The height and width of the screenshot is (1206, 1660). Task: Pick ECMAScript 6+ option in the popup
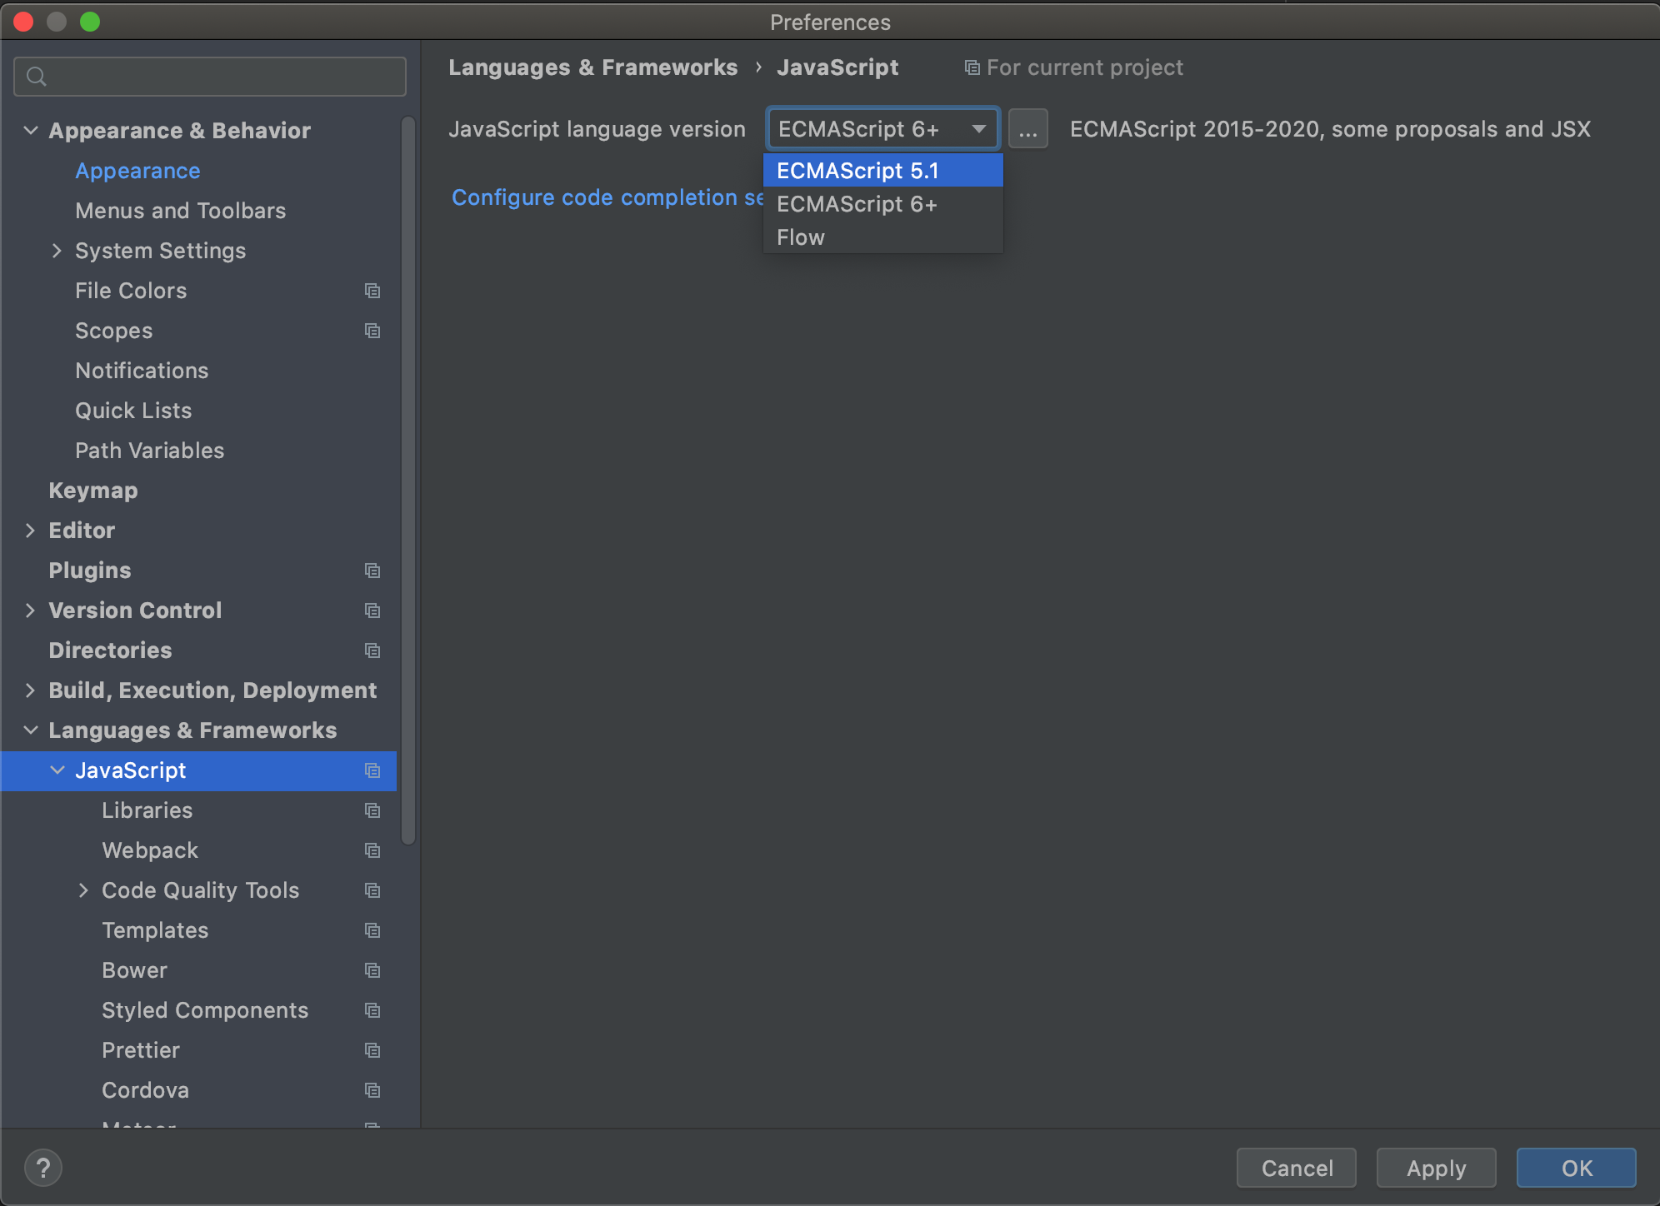pos(857,204)
